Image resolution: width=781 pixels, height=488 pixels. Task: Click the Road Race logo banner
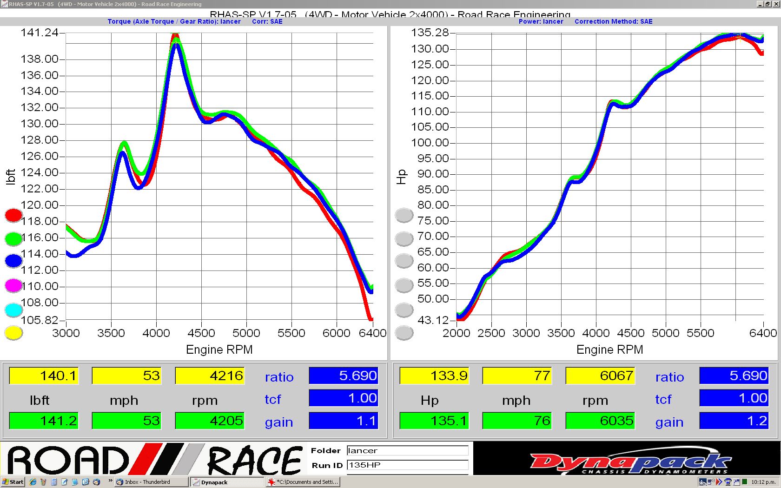point(153,460)
